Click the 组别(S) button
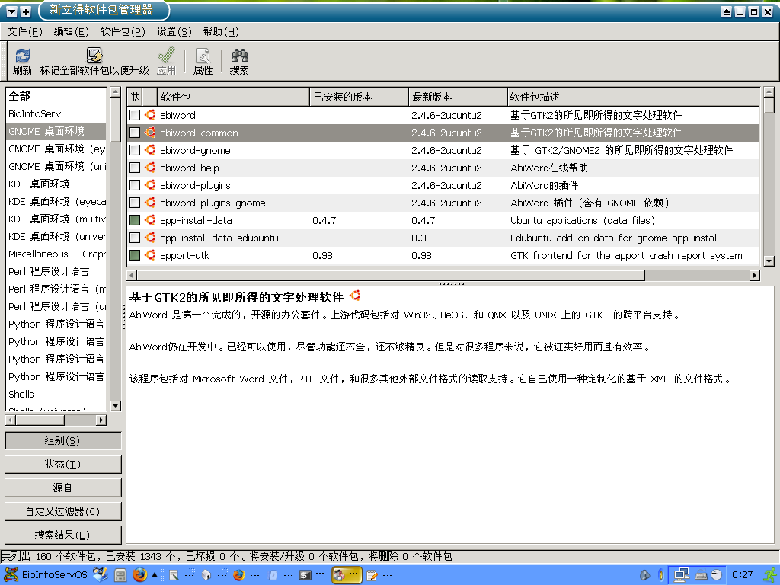Screen dimensions: 780x585 pyautogui.click(x=62, y=441)
